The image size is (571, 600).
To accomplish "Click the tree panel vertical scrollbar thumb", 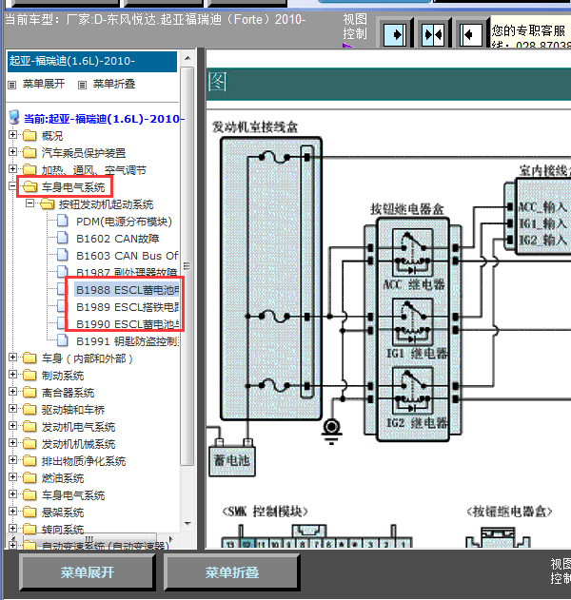I will point(187,266).
